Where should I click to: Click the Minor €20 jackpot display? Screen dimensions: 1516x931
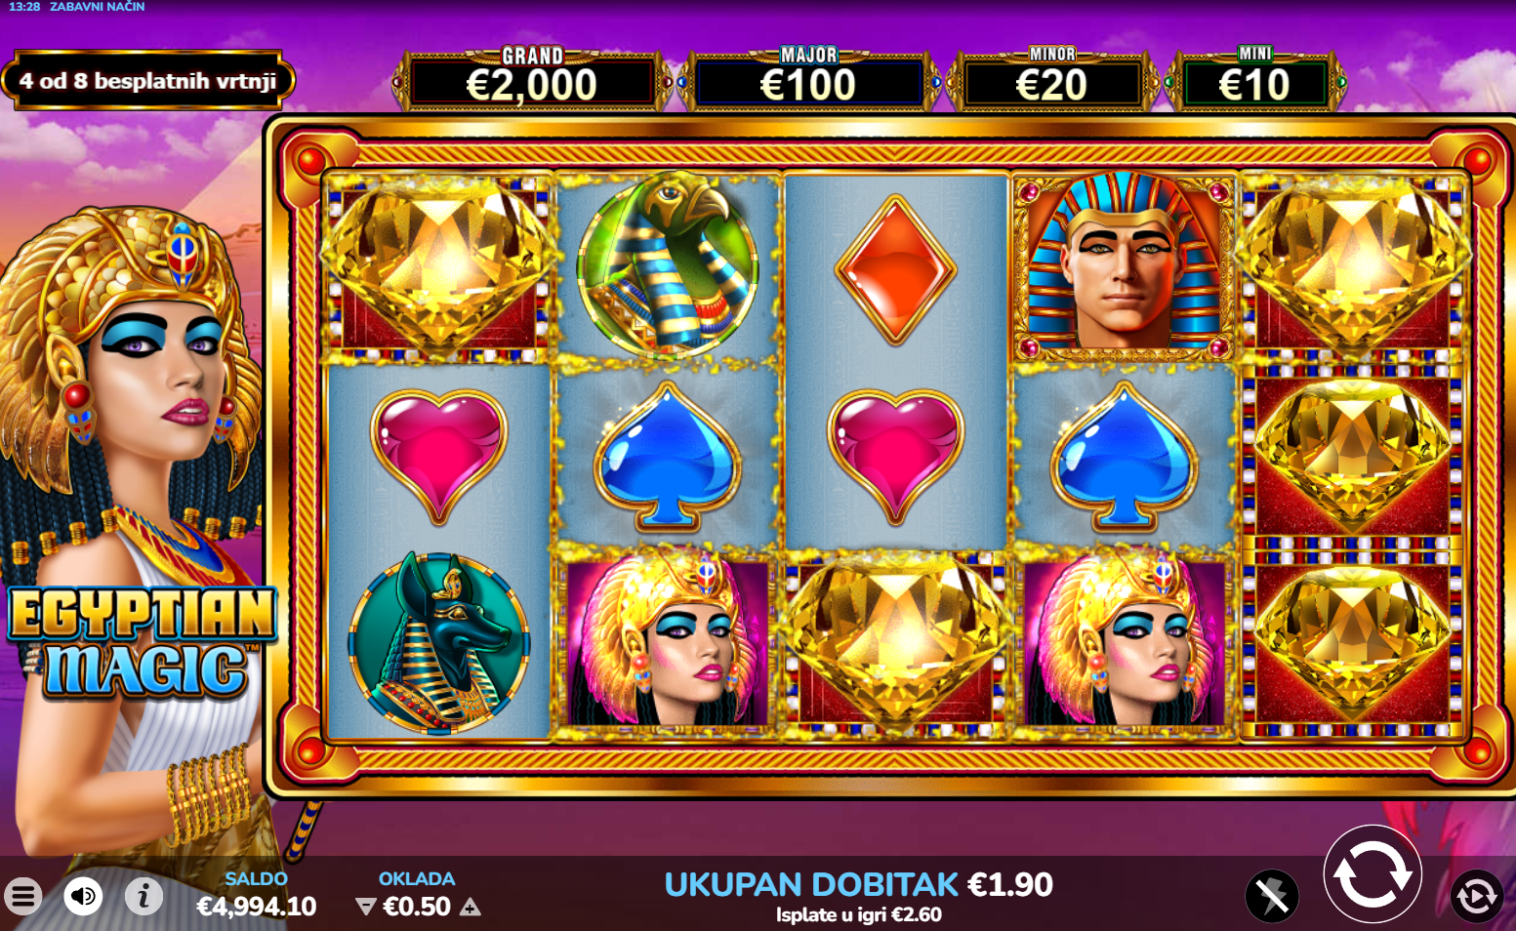pyautogui.click(x=1052, y=79)
